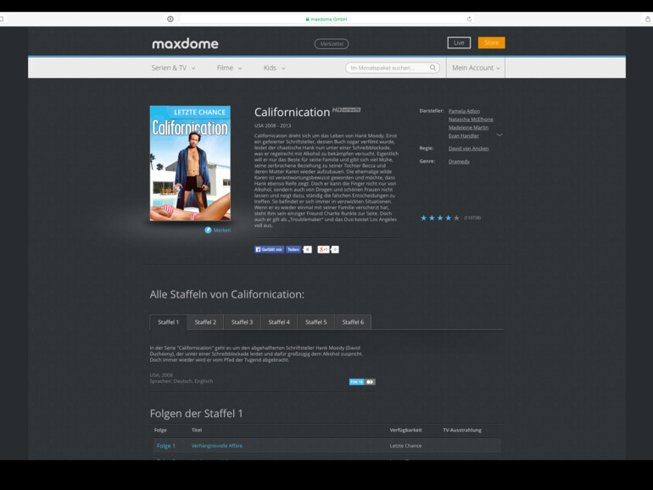Select the Staffel 6 tab
The width and height of the screenshot is (653, 490).
click(353, 322)
